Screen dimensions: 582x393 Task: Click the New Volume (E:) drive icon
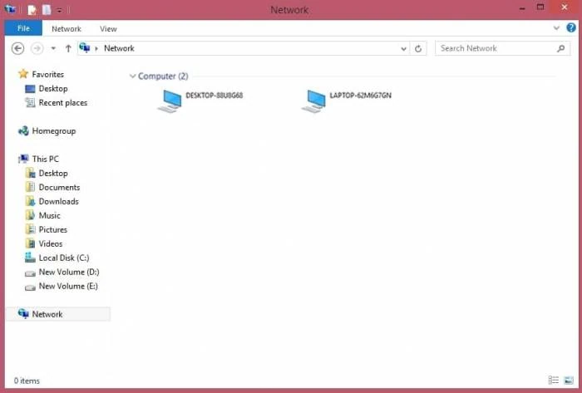[x=30, y=287]
